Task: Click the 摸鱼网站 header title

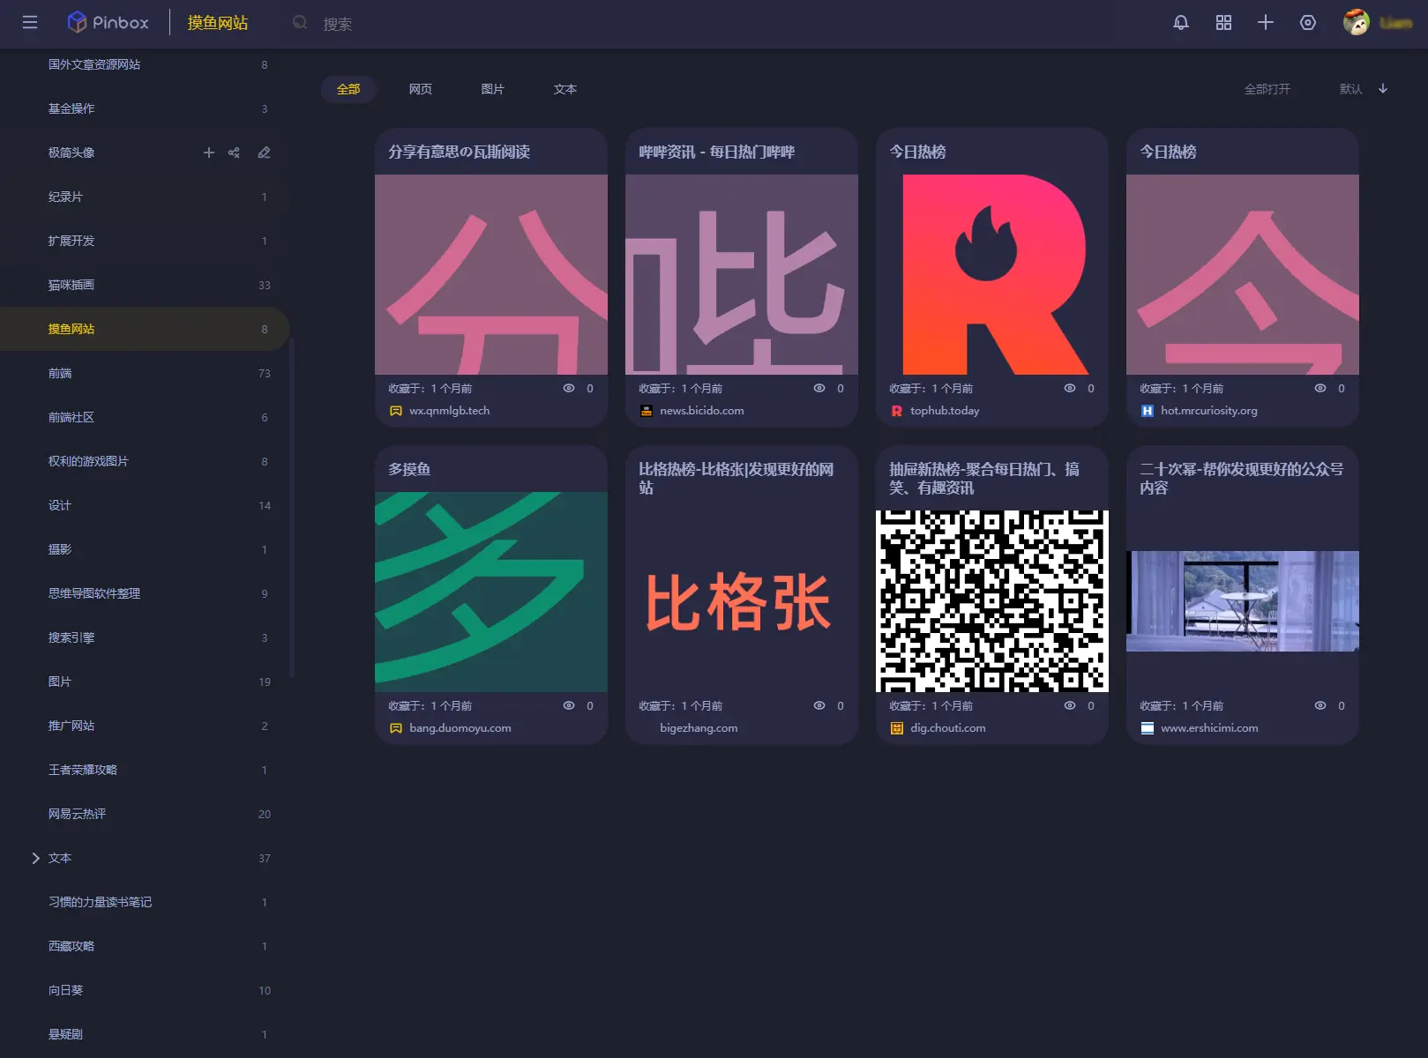Action: 218,23
